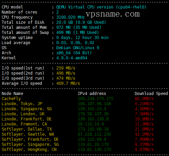Select the Softlayer, Dallas, TX node name
This screenshot has width=169, height=156.
(27, 129)
